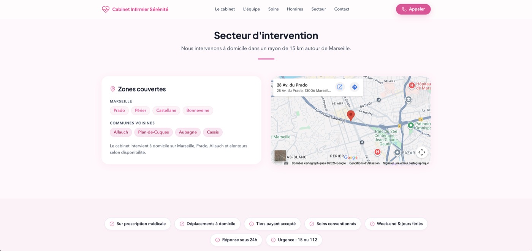Go to Le cabinet menu item

(x=225, y=9)
